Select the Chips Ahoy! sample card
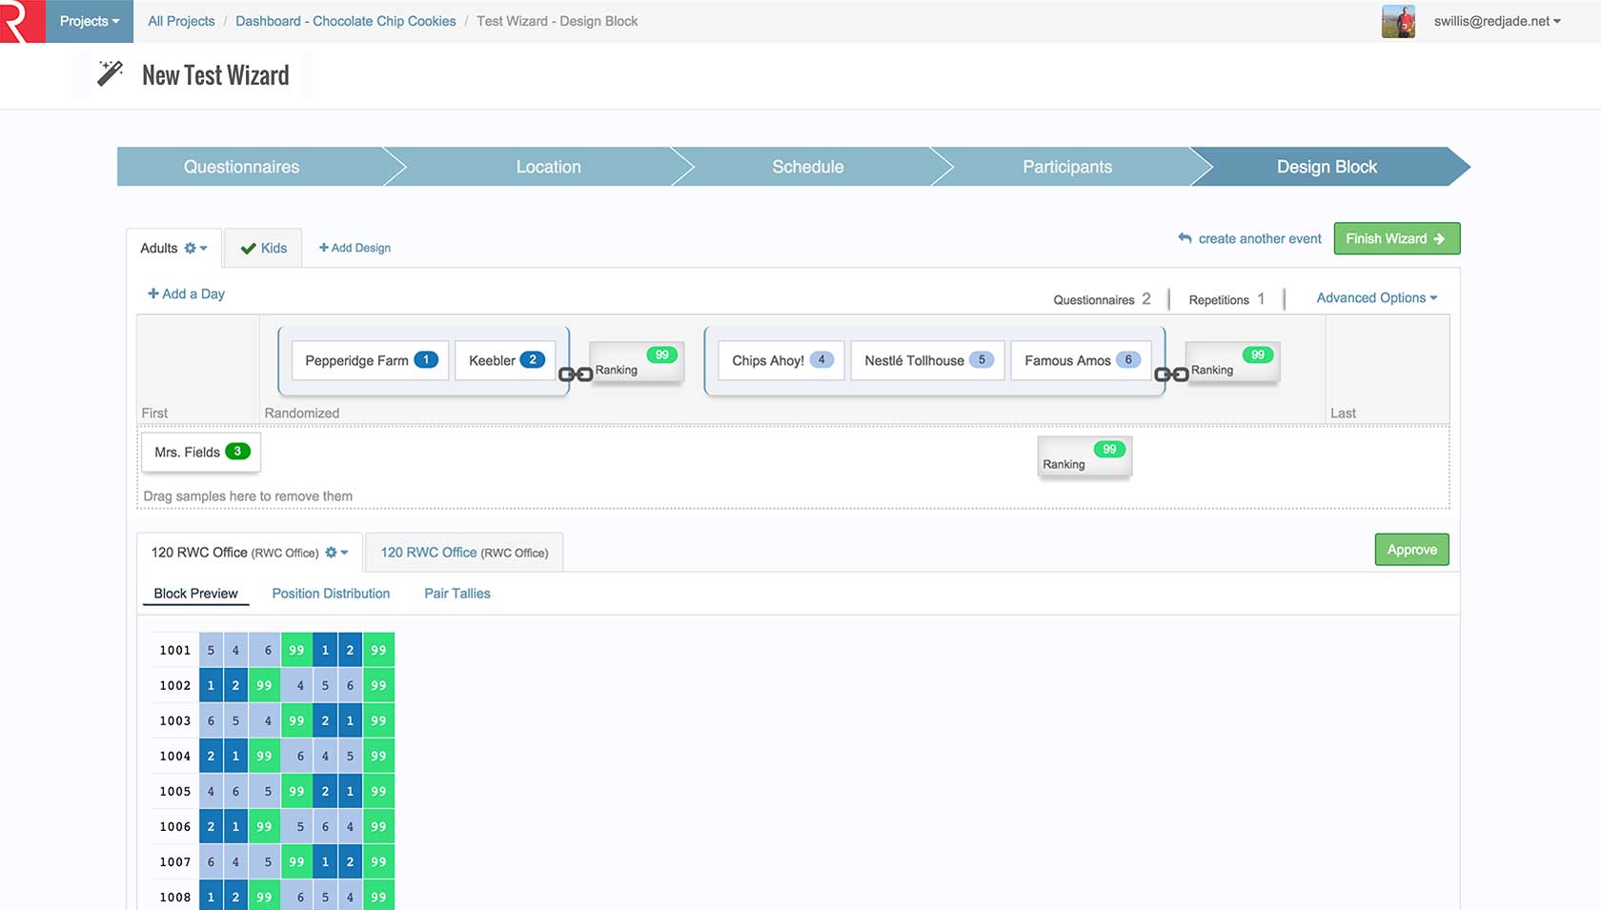 [x=781, y=360]
